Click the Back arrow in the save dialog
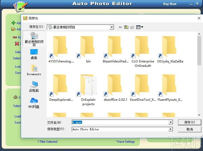Image resolution: width=203 pixels, height=151 pixels. pos(120,27)
